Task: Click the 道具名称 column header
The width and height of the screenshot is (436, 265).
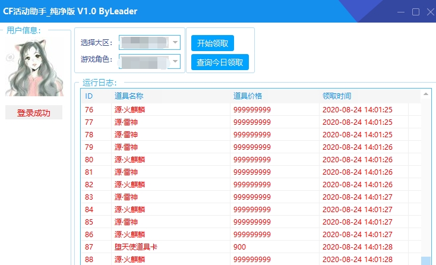Action: point(129,96)
